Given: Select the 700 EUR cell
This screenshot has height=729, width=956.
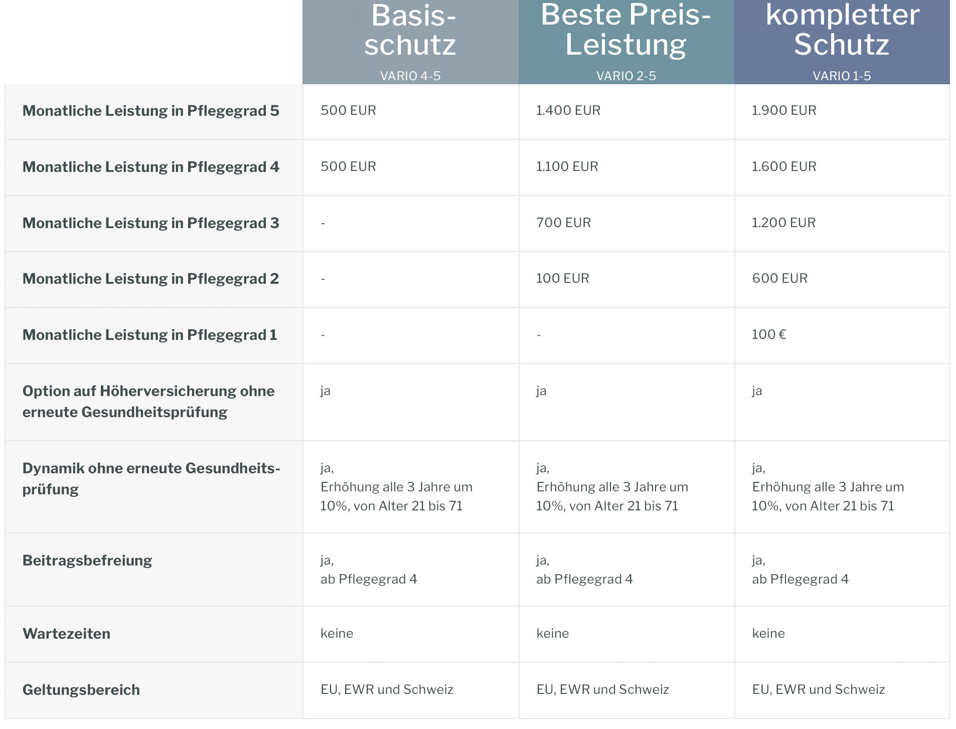Looking at the screenshot, I should click(x=563, y=223).
